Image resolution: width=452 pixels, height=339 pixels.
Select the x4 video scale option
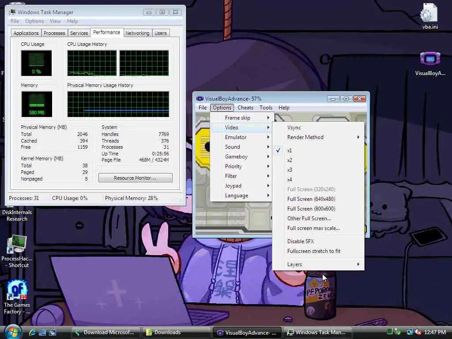tap(319, 180)
